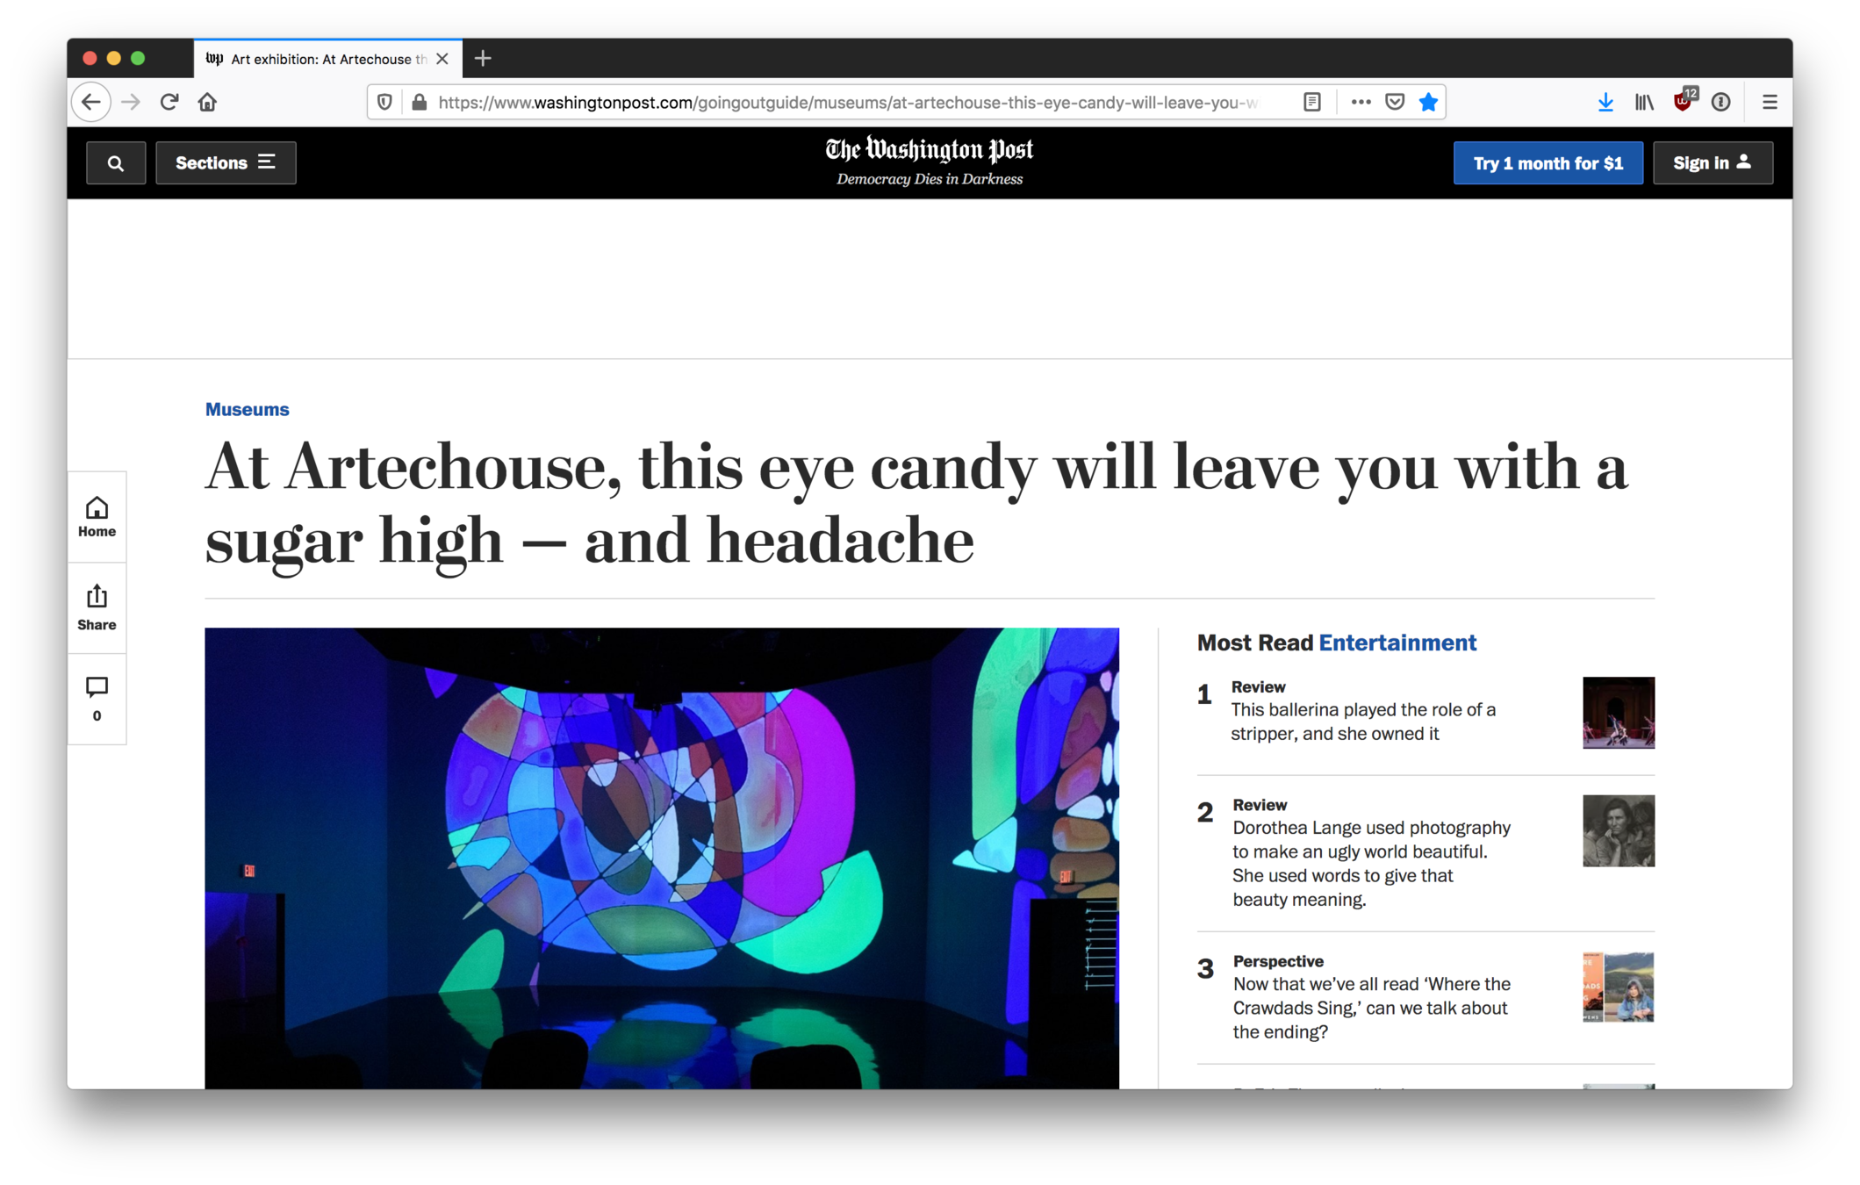The height and width of the screenshot is (1185, 1860).
Task: Click the search magnifier icon
Action: pyautogui.click(x=116, y=163)
